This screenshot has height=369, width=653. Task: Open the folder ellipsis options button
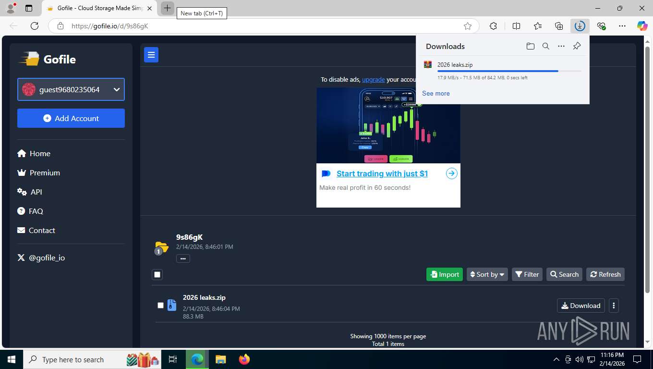pyautogui.click(x=183, y=258)
